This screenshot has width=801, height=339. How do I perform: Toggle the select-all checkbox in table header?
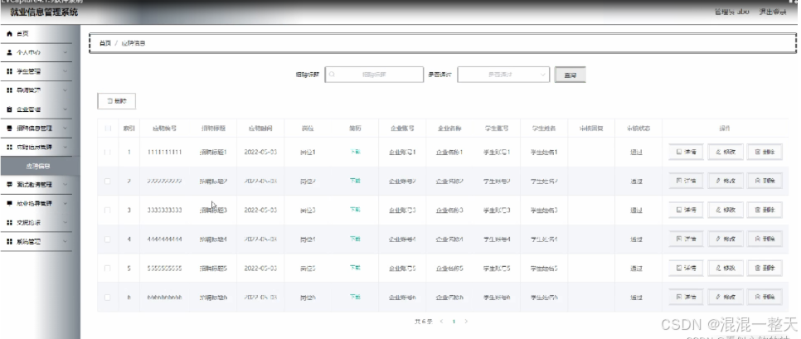(107, 128)
